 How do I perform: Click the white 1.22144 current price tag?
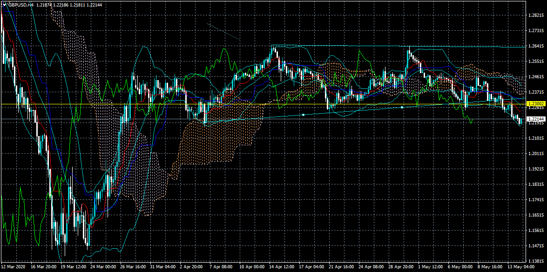pos(535,119)
